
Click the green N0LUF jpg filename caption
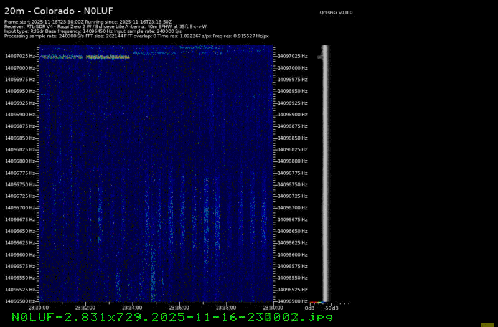pyautogui.click(x=172, y=317)
